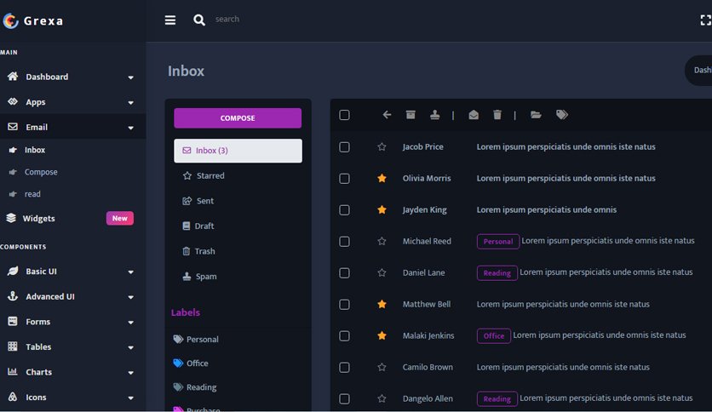Open the Spam folder

pyautogui.click(x=199, y=277)
